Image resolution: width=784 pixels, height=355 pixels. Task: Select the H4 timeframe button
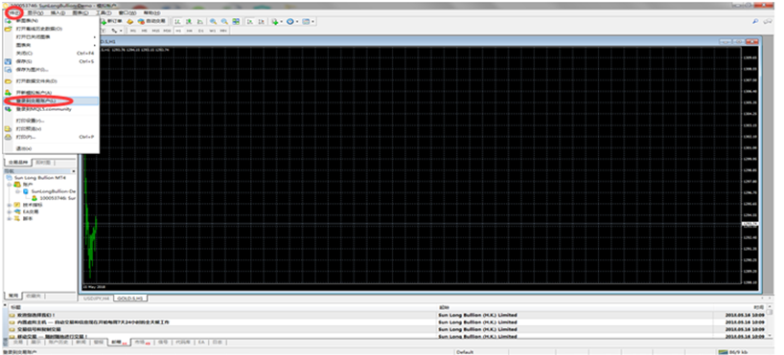[189, 31]
